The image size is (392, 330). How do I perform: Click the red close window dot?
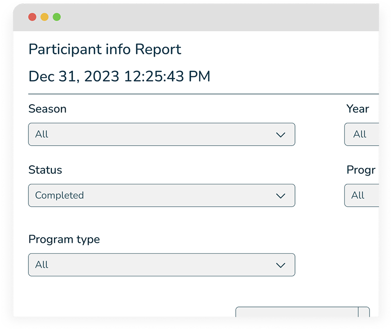point(32,17)
